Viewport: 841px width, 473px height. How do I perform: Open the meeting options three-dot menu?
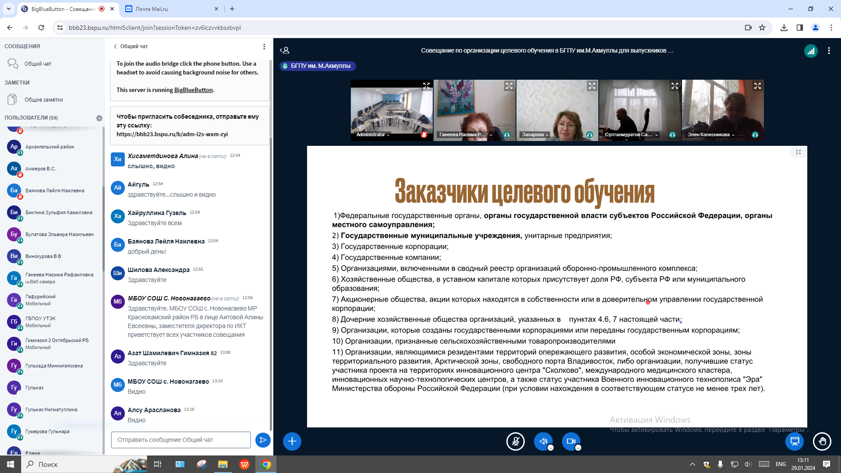click(829, 51)
